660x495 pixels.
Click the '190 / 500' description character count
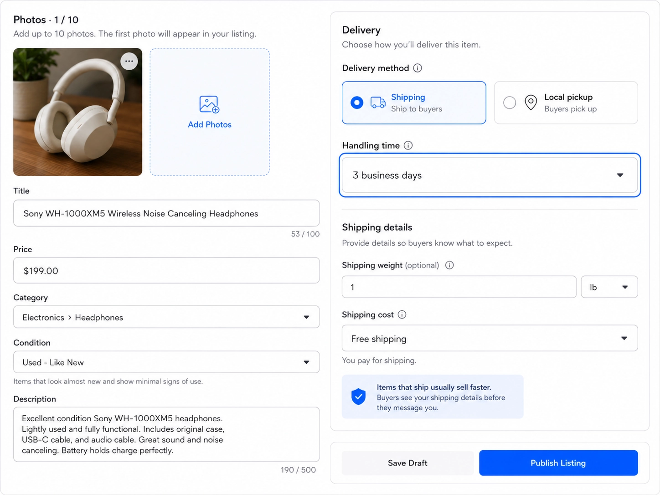click(x=298, y=470)
